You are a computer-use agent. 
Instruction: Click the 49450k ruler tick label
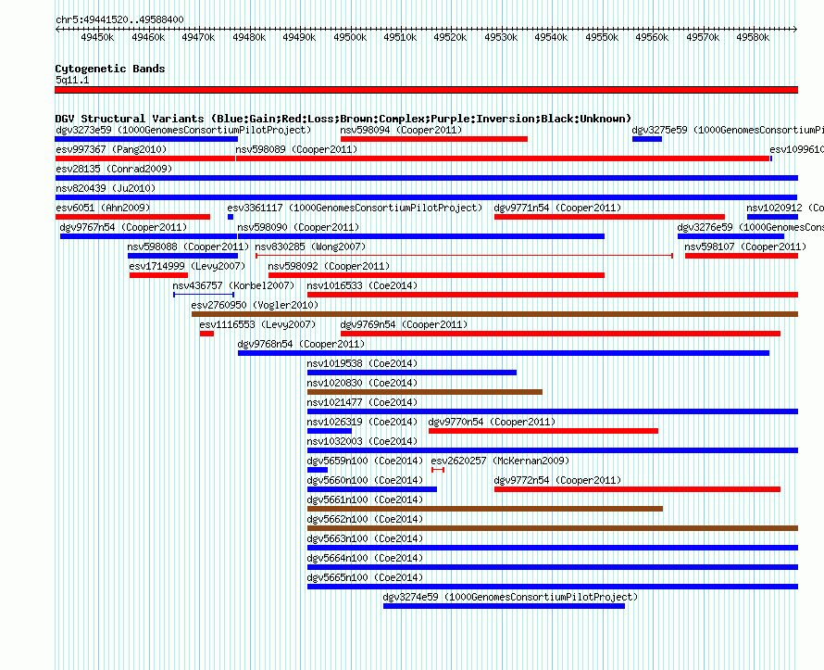(x=97, y=37)
